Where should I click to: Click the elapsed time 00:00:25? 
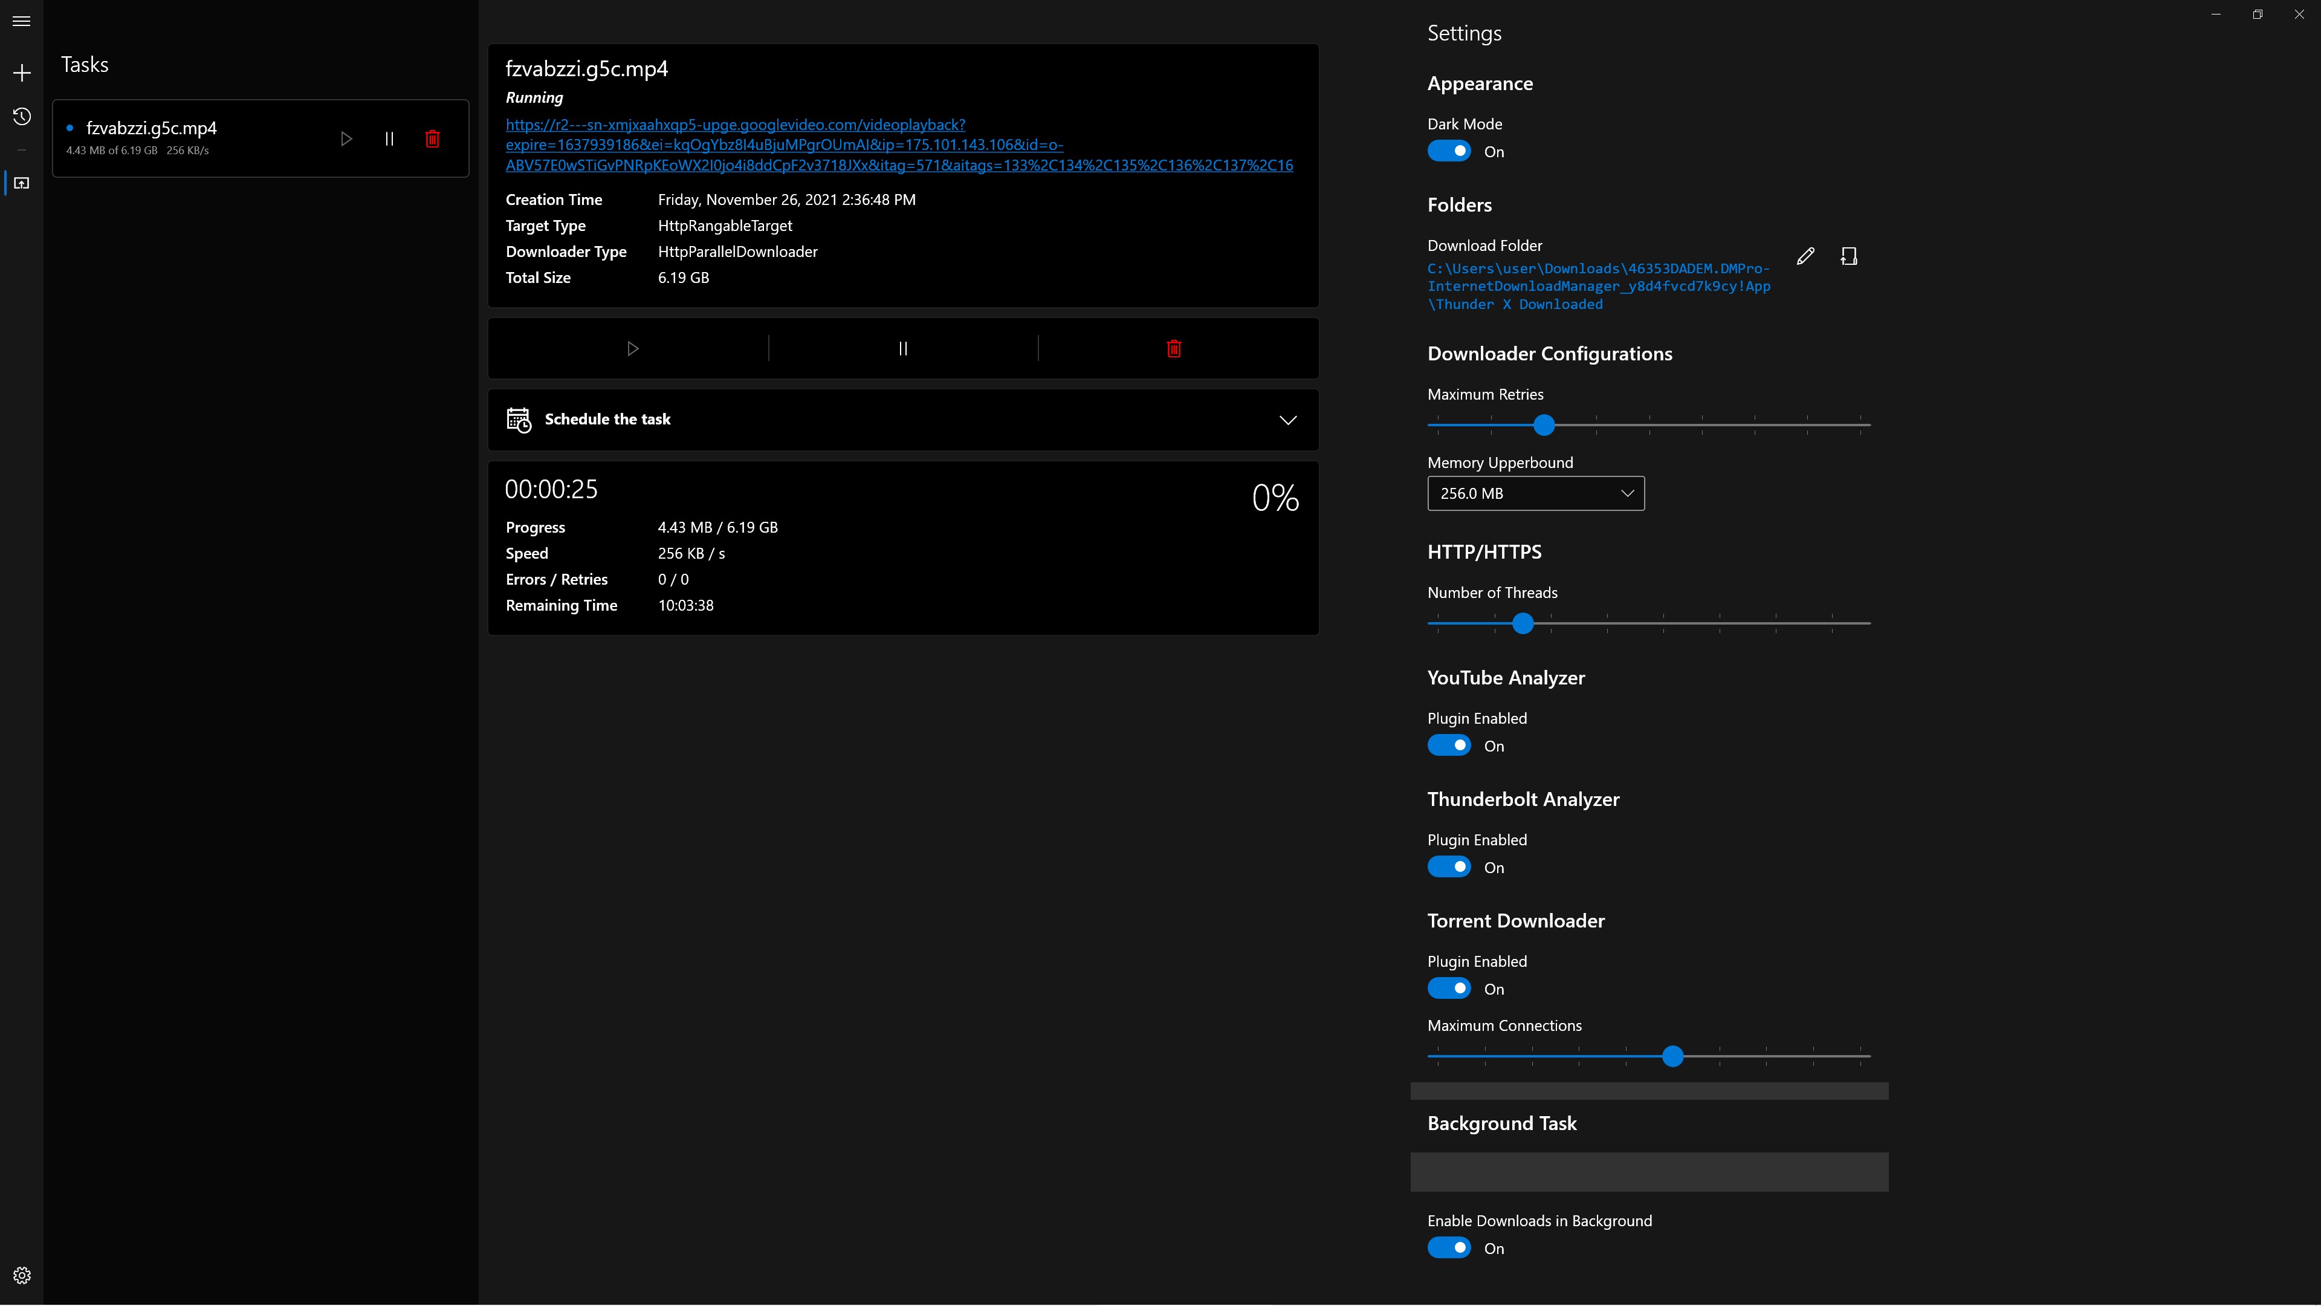coord(551,489)
